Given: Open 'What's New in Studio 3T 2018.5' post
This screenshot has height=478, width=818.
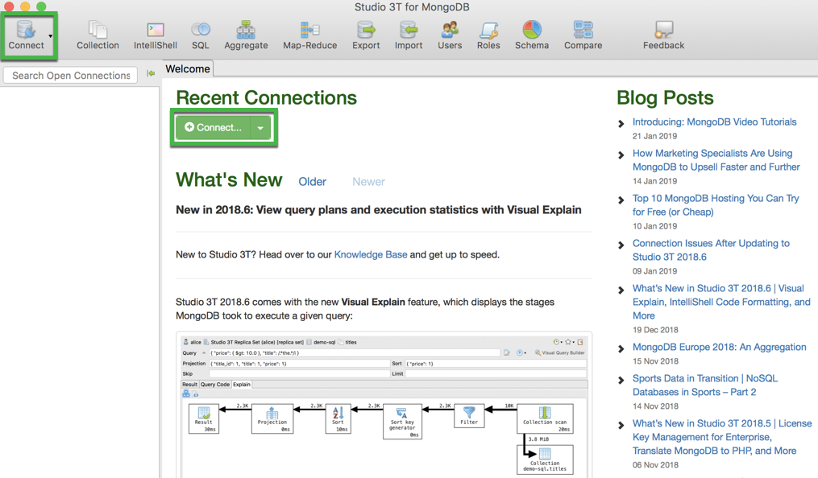Looking at the screenshot, I should (722, 437).
